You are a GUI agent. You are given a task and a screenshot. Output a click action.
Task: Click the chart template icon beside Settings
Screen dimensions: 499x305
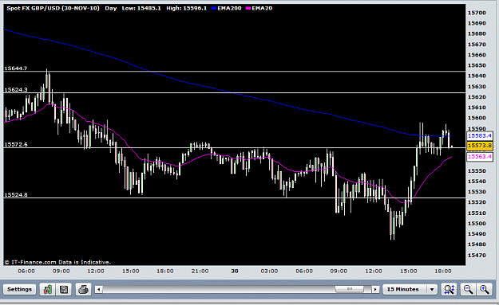(x=48, y=289)
